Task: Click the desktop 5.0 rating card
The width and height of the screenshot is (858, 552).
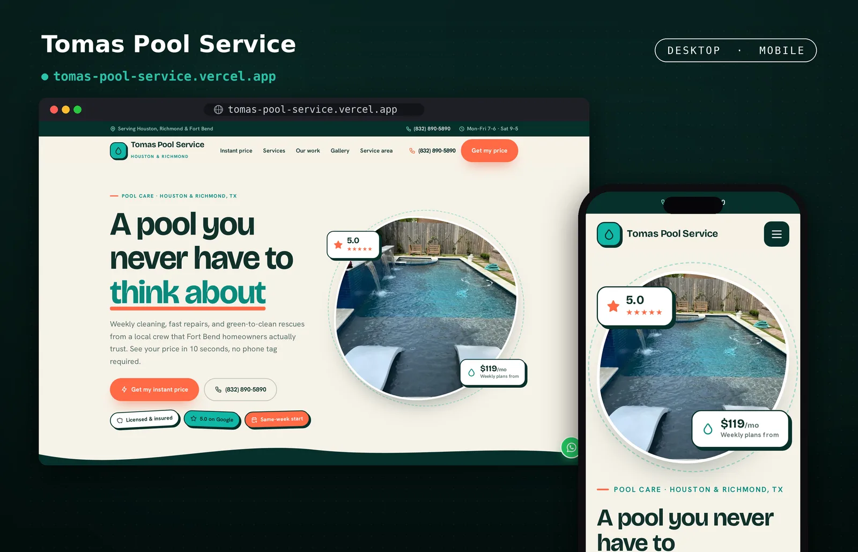Action: [353, 245]
